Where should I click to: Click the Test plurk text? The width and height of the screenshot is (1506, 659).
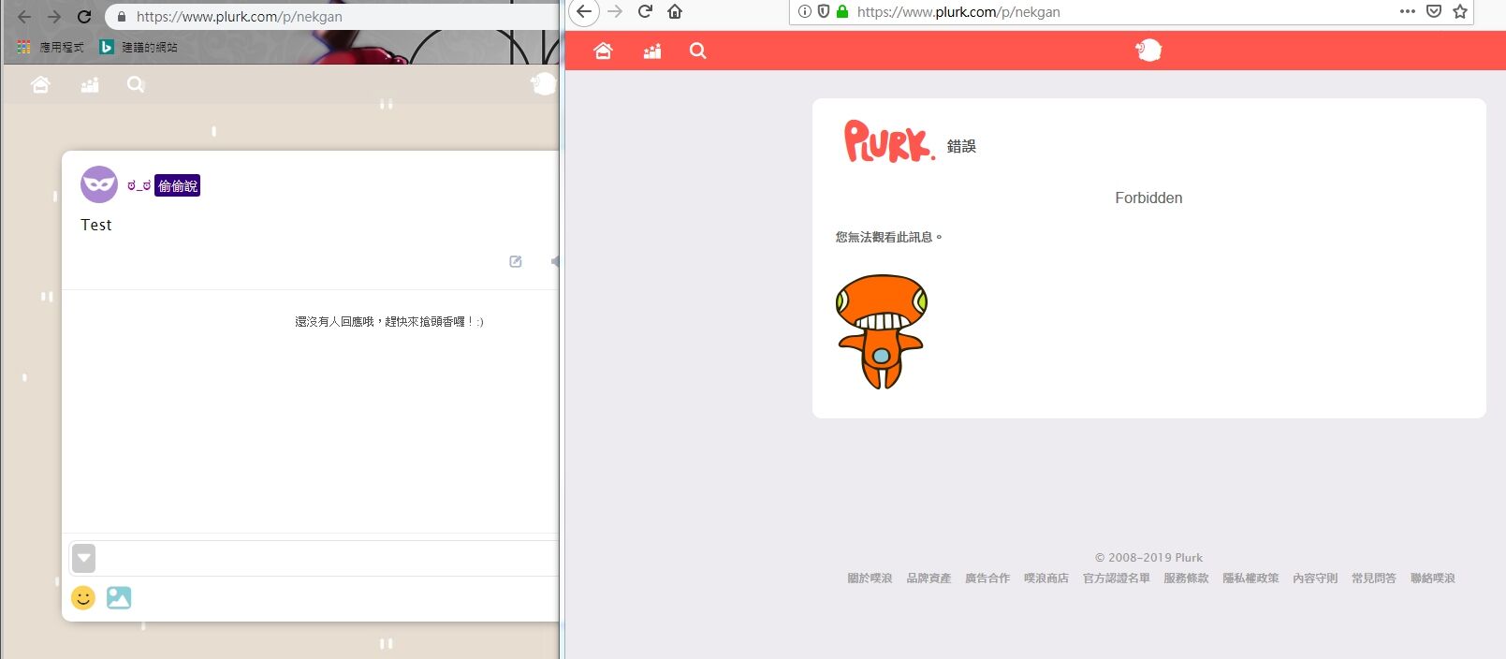pyautogui.click(x=96, y=225)
